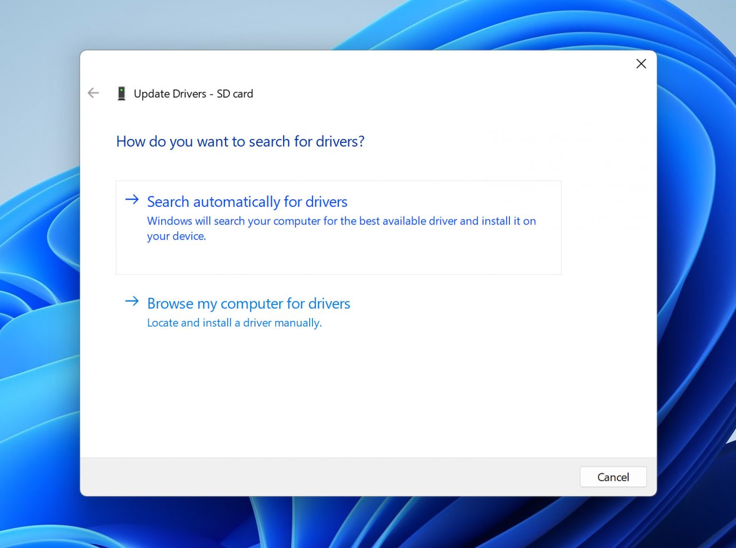Screen dimensions: 736x548
Task: Choose Search automatically for drivers
Action: (x=247, y=202)
